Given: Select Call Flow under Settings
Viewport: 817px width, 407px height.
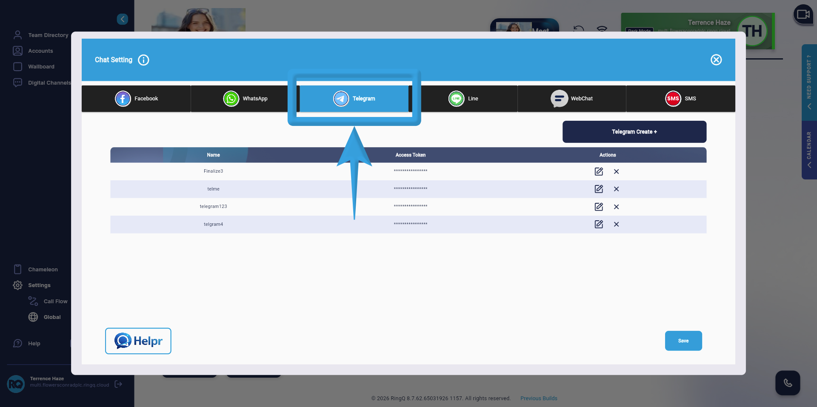Looking at the screenshot, I should pos(56,301).
